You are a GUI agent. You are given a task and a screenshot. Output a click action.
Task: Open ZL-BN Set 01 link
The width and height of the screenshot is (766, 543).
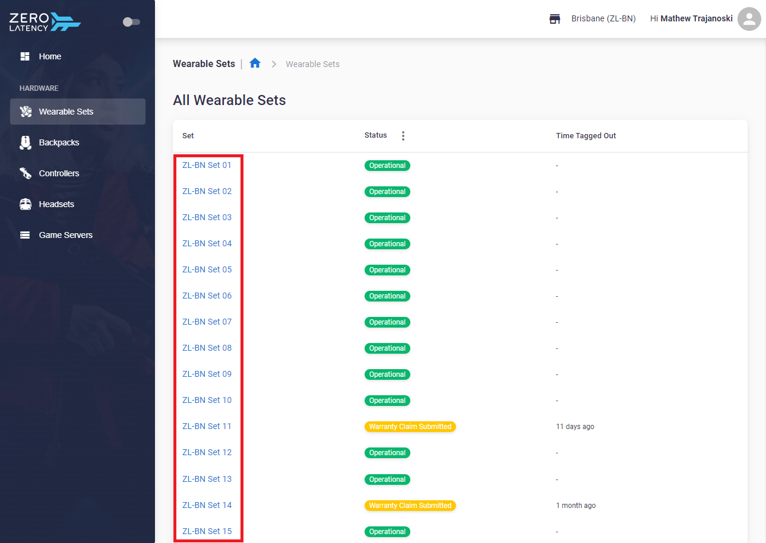[x=207, y=165]
